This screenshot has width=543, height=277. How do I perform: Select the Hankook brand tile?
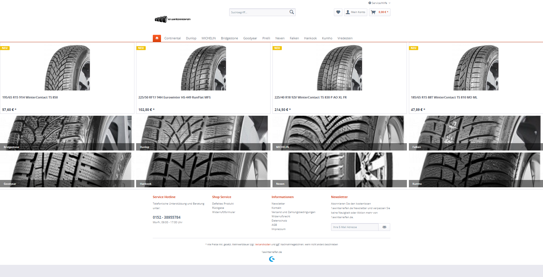(203, 170)
